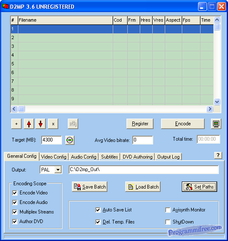Click the Cod column header
This screenshot has width=228, height=241.
[x=120, y=20]
